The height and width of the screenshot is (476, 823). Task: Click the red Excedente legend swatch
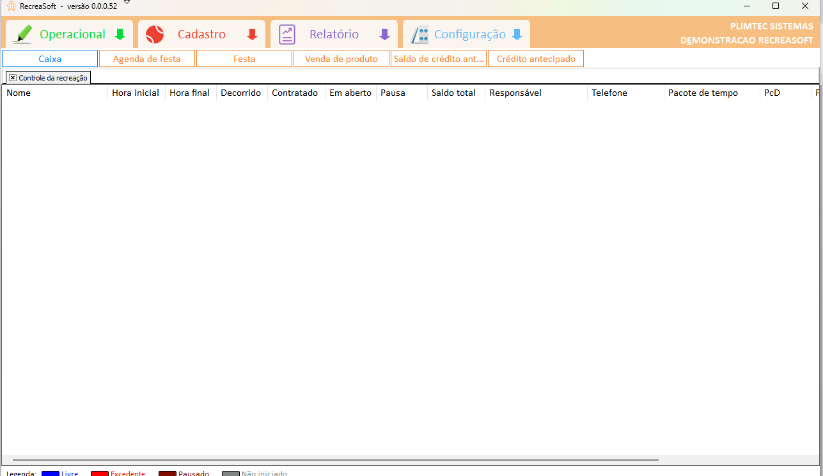tap(99, 473)
